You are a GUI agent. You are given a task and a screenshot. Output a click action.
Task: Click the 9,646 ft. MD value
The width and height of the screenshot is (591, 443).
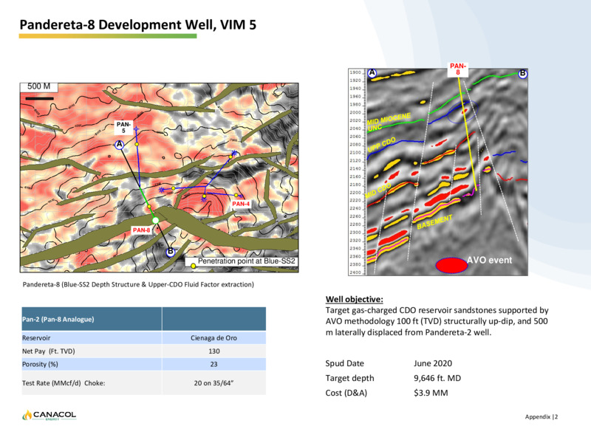437,378
